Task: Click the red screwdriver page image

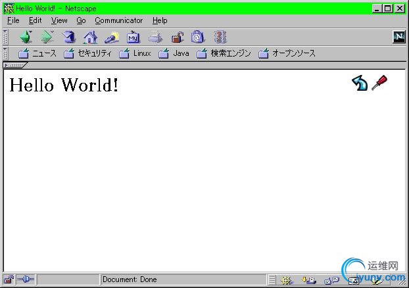Action: (x=379, y=83)
